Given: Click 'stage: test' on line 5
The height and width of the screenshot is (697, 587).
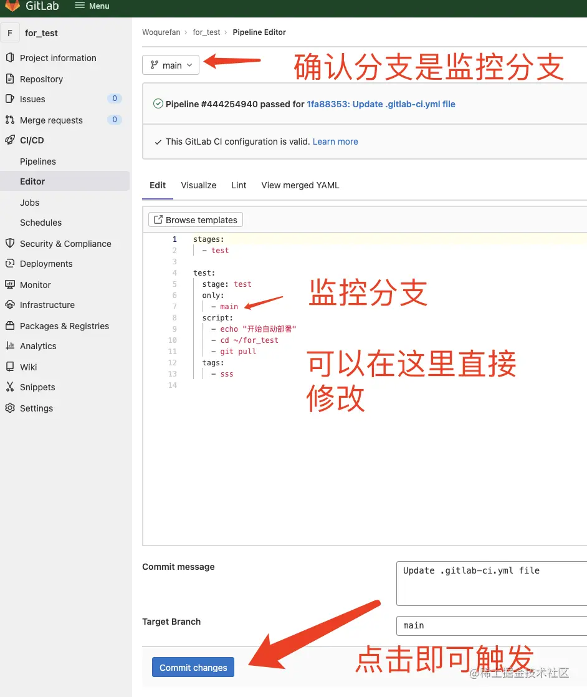Looking at the screenshot, I should pos(227,284).
